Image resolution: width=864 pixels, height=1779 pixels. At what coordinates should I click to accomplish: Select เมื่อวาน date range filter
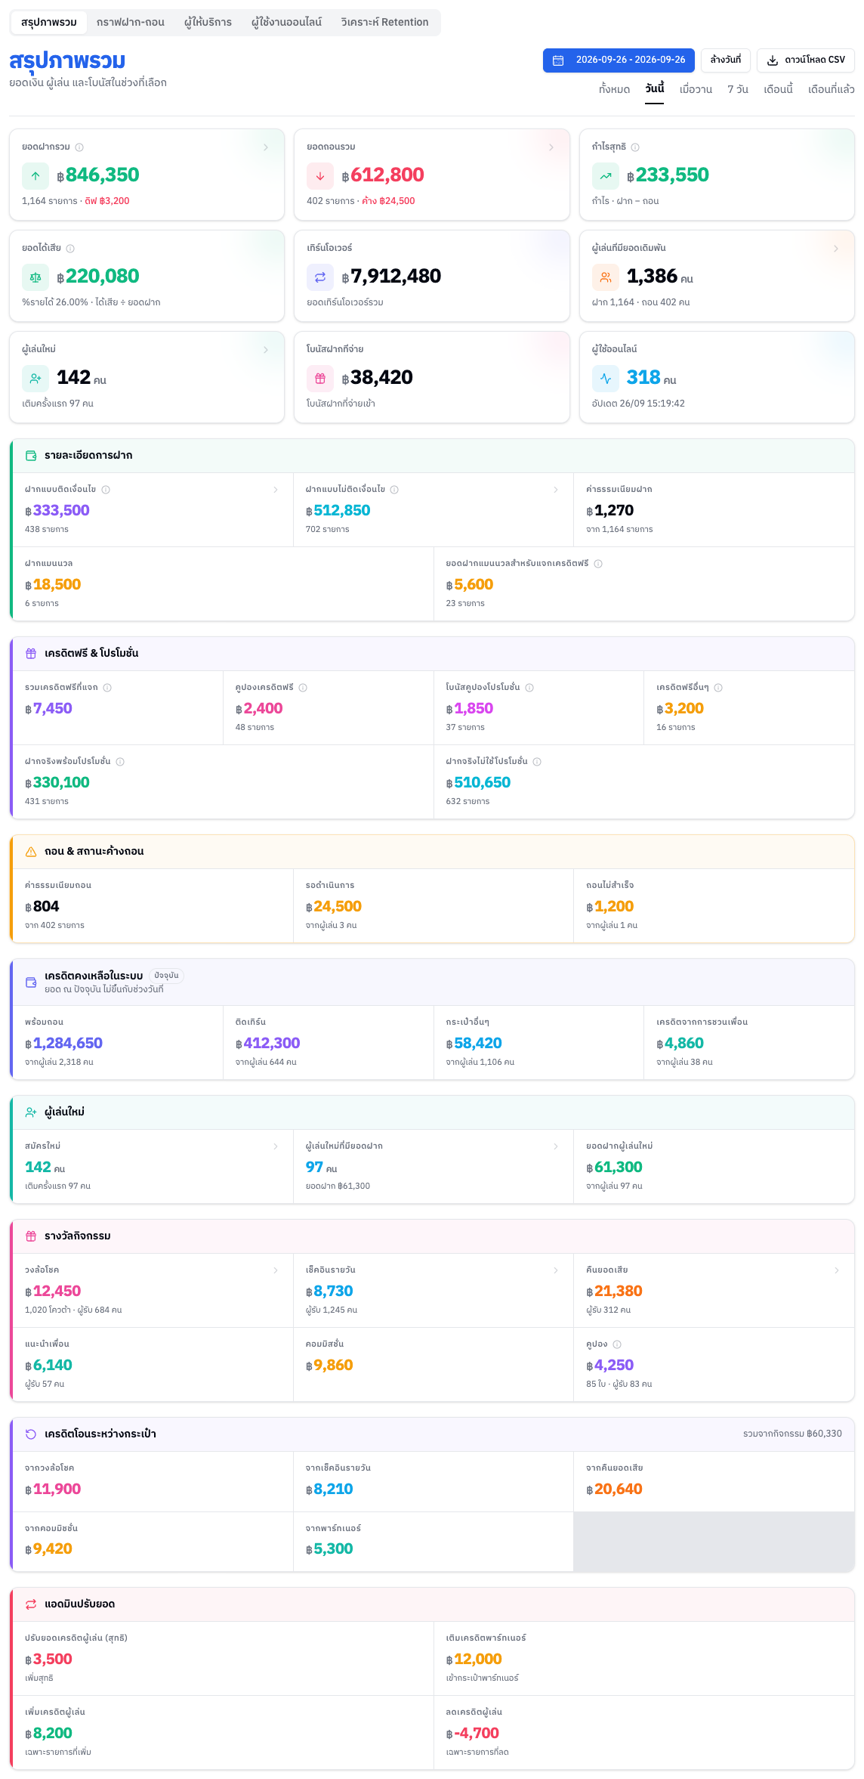coord(696,90)
